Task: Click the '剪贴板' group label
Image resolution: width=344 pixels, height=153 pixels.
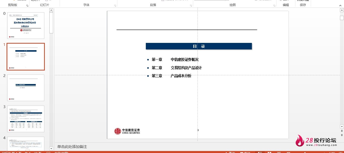Action: [x=13, y=5]
